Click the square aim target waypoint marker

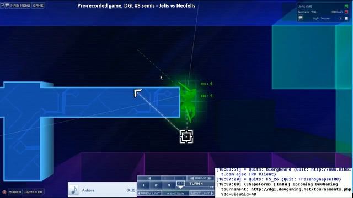(186, 136)
